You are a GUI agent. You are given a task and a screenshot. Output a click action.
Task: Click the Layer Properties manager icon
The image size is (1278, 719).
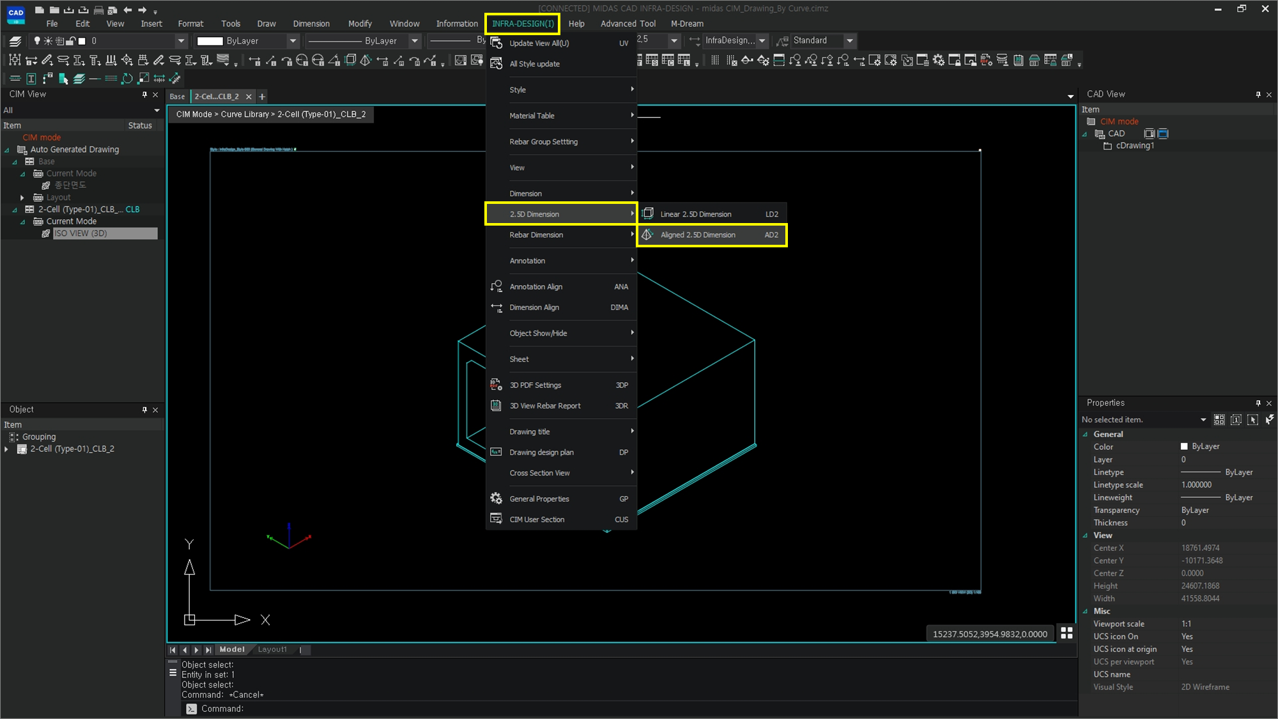point(15,41)
